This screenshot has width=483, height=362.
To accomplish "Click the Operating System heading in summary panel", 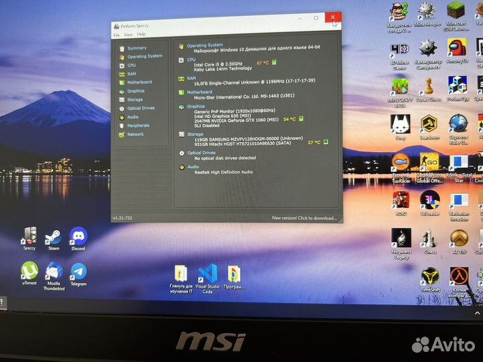I will click(x=205, y=46).
